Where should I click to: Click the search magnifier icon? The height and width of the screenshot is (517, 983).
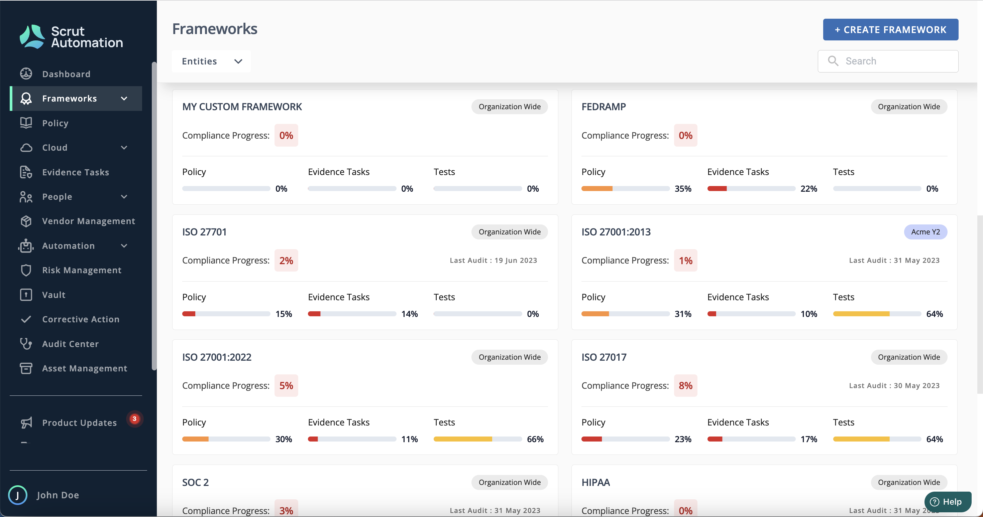[x=833, y=61]
